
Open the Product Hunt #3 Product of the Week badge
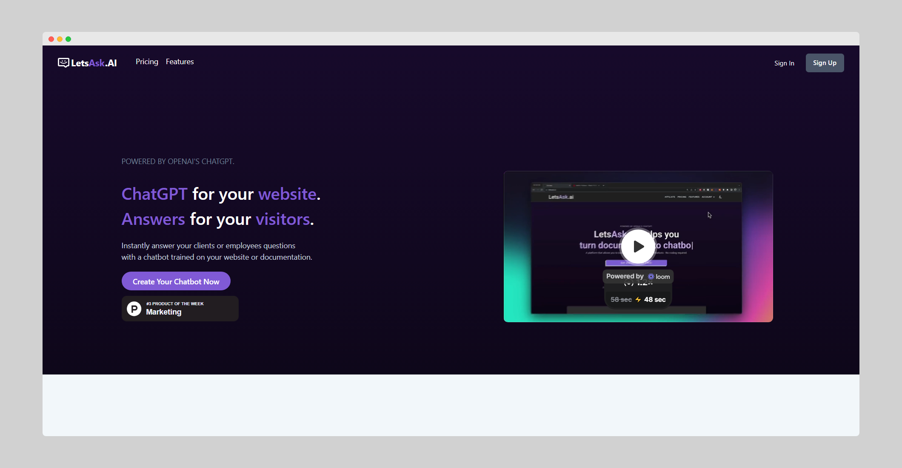(180, 309)
